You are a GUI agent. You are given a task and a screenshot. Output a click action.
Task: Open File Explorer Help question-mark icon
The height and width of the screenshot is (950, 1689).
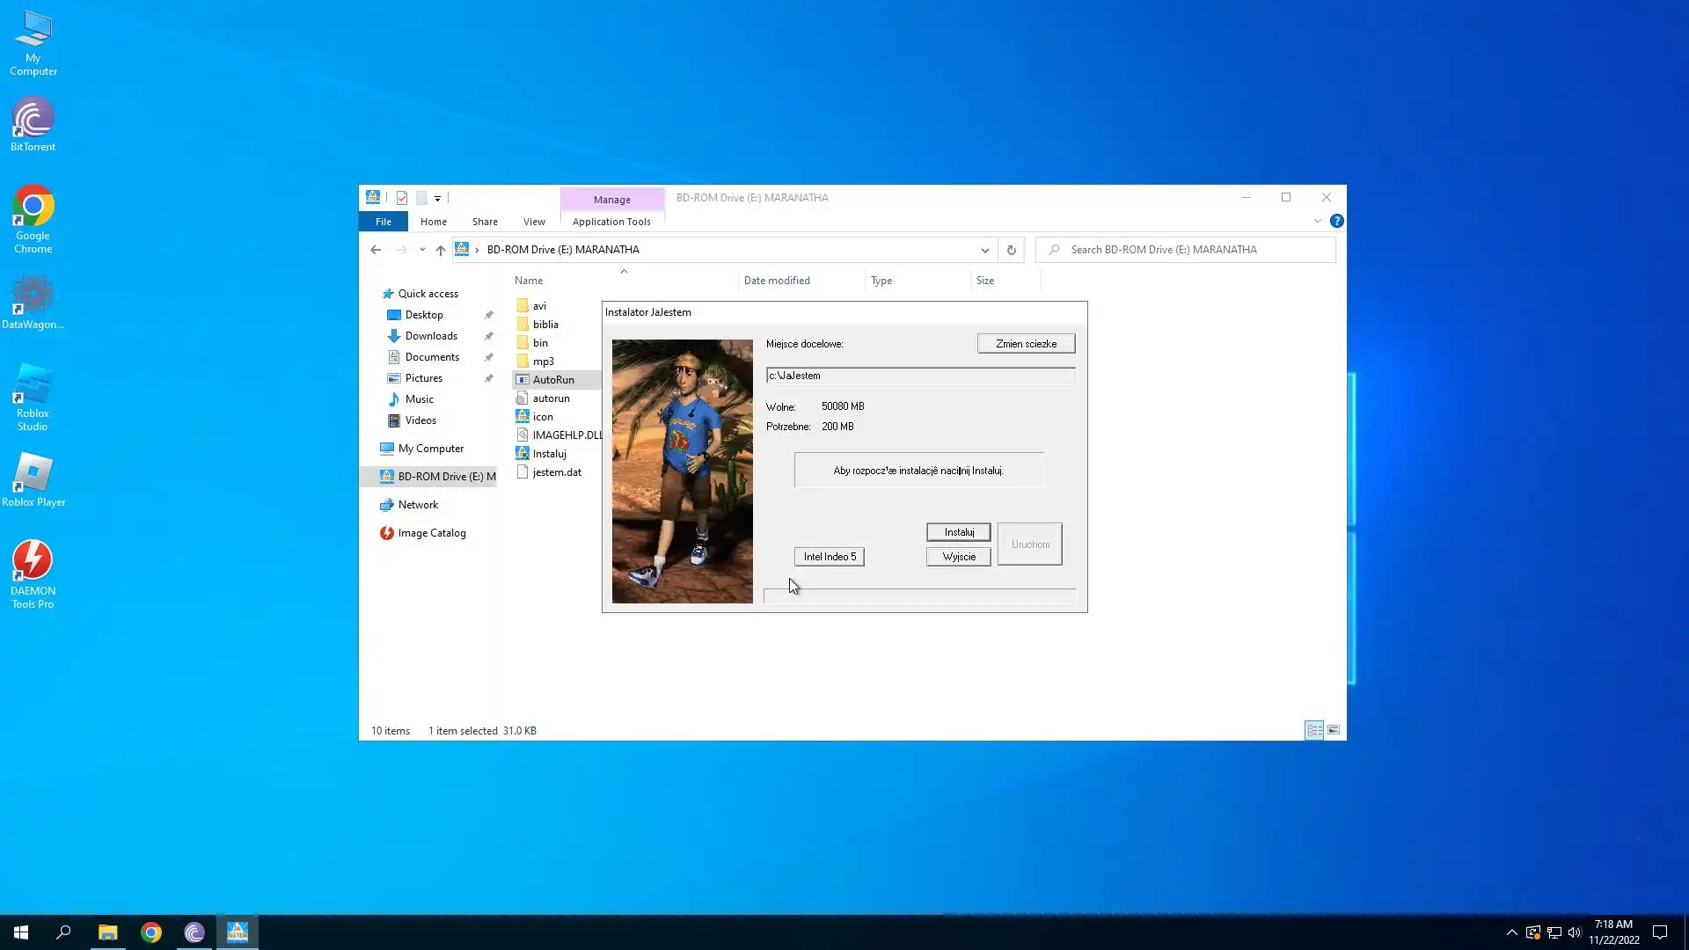pos(1336,221)
